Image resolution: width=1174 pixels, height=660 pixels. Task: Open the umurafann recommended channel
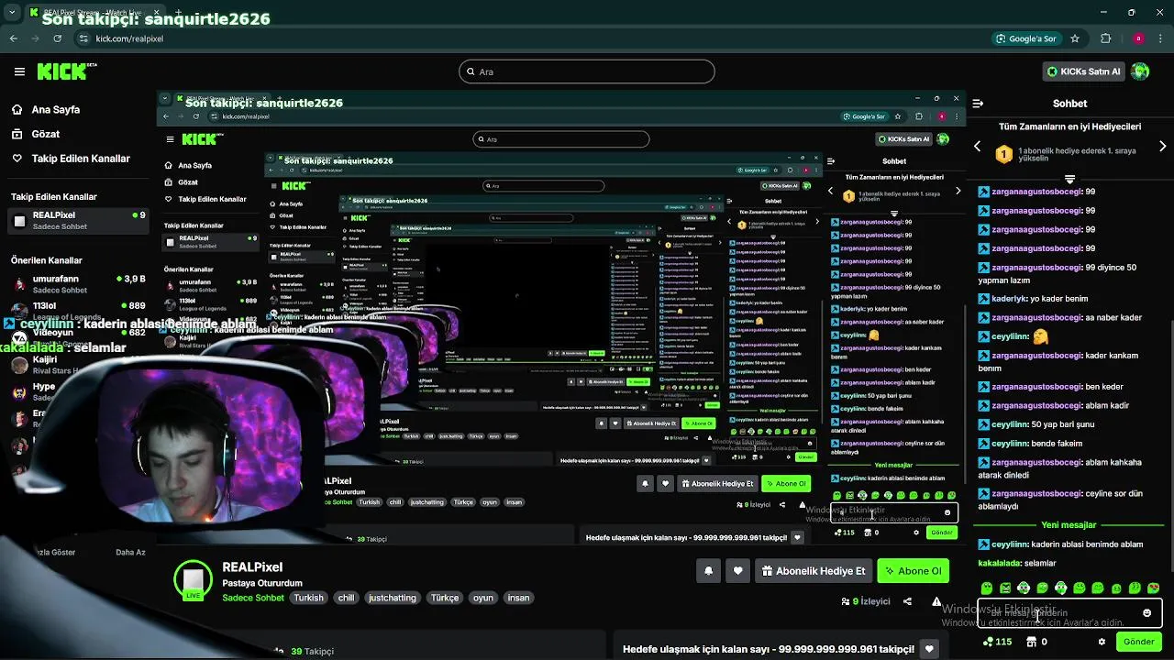point(76,284)
